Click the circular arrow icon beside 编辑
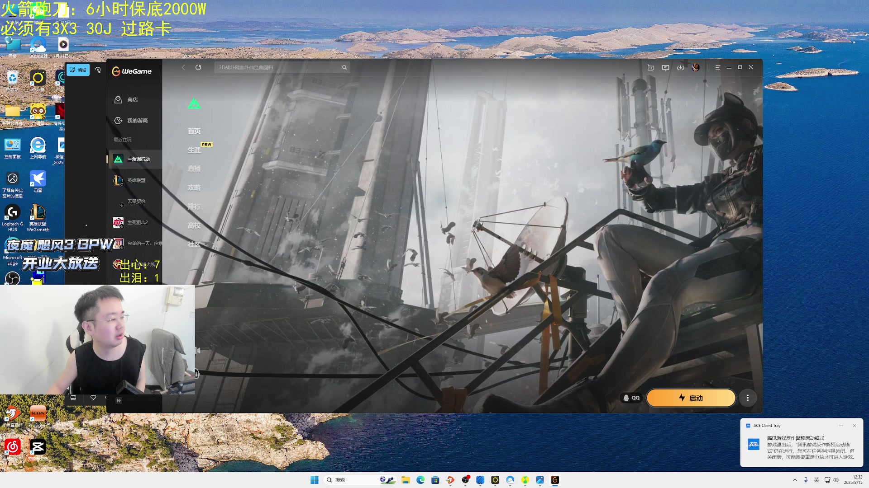 click(x=98, y=70)
